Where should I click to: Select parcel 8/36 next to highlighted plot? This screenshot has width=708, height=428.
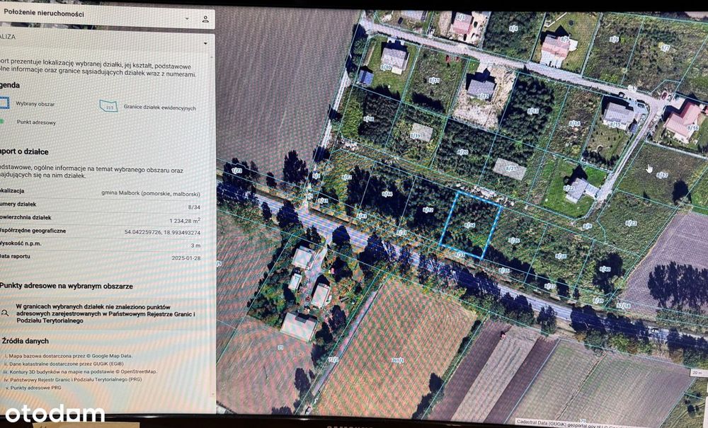click(514, 241)
